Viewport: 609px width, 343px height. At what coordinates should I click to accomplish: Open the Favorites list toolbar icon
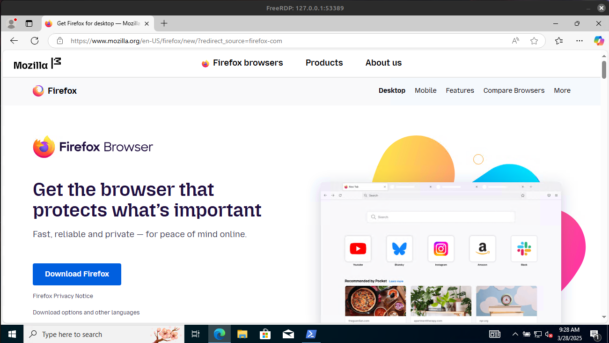(x=559, y=41)
